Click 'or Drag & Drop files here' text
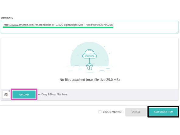Screen dimensions: 180x135 [53, 94]
